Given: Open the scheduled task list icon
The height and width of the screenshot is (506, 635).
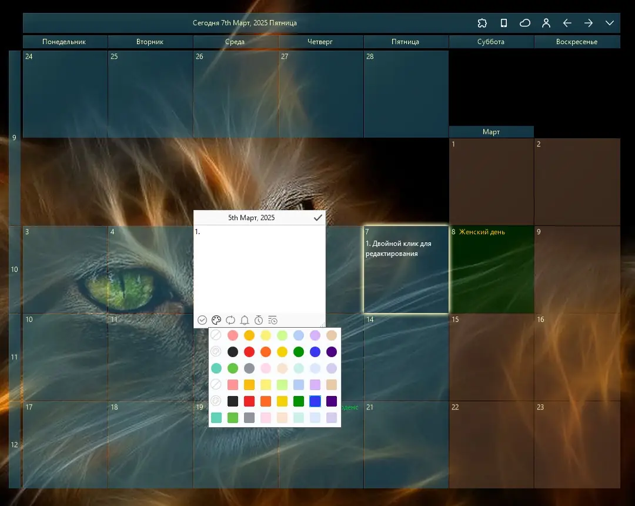Looking at the screenshot, I should (273, 320).
